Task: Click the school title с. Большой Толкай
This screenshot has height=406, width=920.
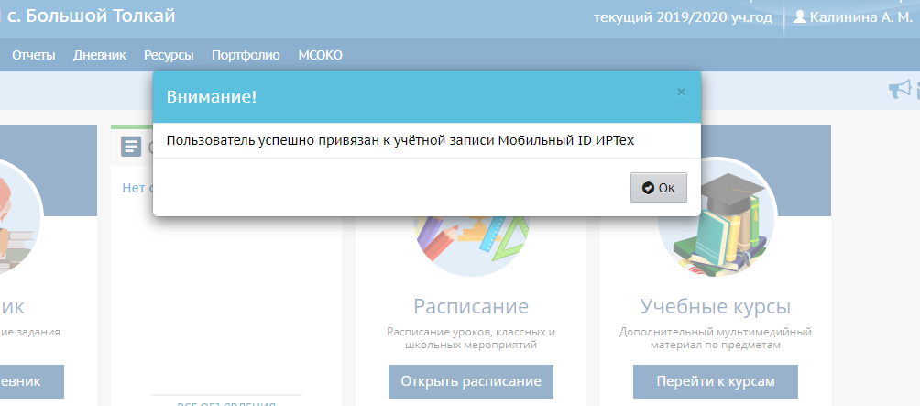Action: (92, 16)
